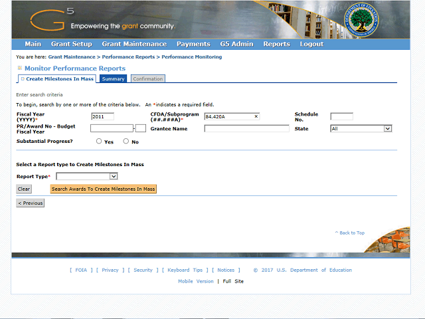Open the Grant Maintenance menu
The height and width of the screenshot is (319, 425).
(x=134, y=44)
